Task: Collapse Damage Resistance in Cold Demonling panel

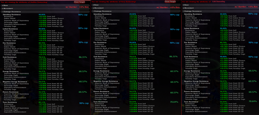Action: 192,11
